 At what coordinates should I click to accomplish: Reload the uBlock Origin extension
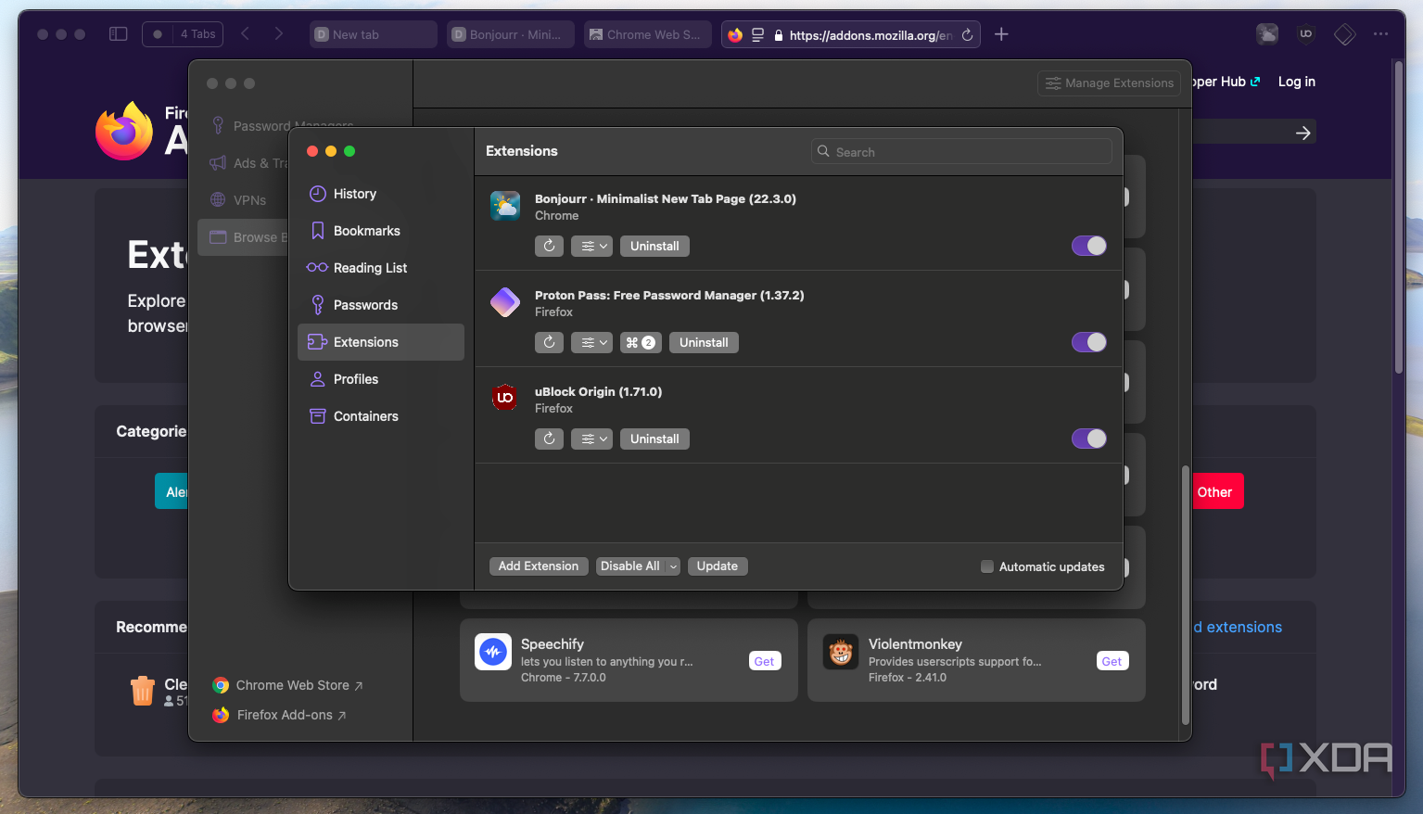pyautogui.click(x=549, y=439)
